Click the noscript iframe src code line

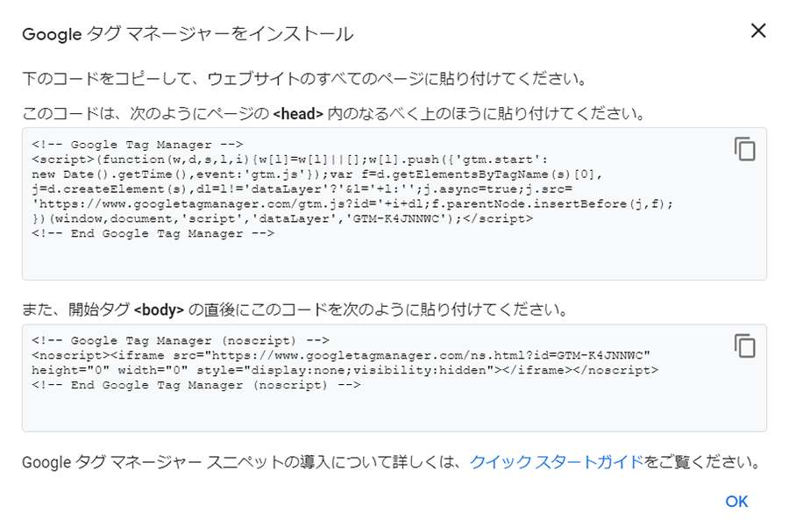pyautogui.click(x=341, y=355)
